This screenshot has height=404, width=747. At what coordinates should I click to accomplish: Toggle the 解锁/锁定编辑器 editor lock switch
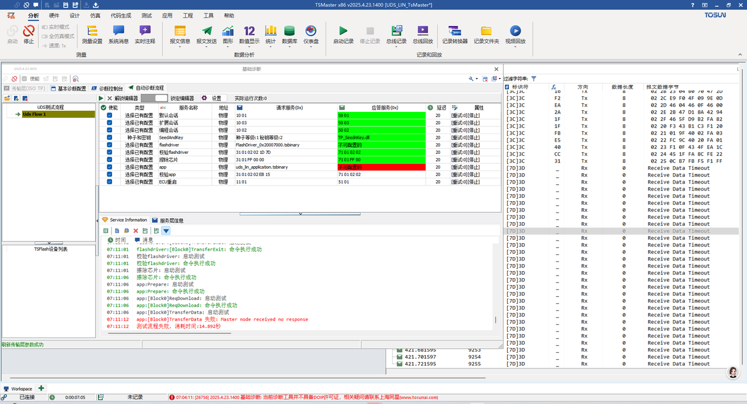pyautogui.click(x=155, y=99)
